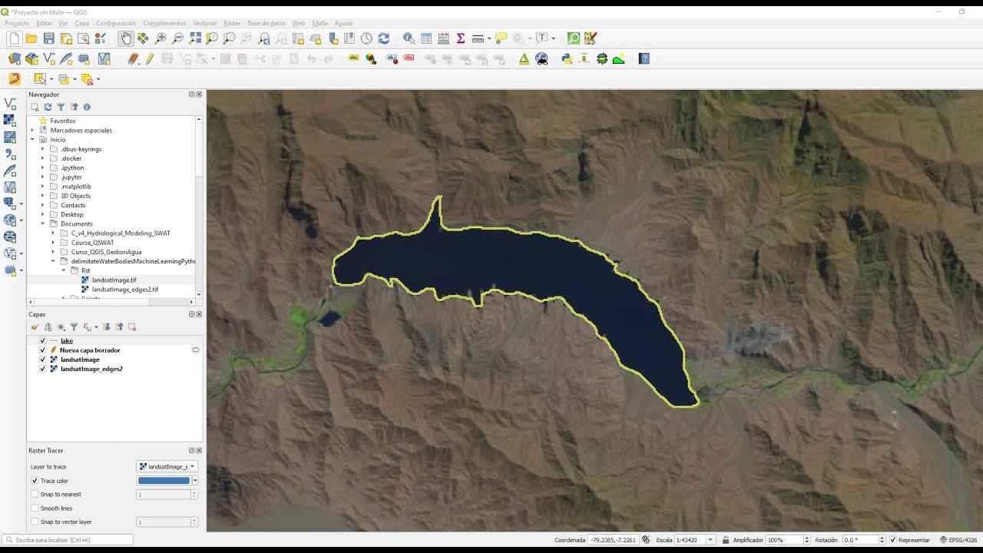Open the Capa menu
983x553 pixels.
coord(82,24)
